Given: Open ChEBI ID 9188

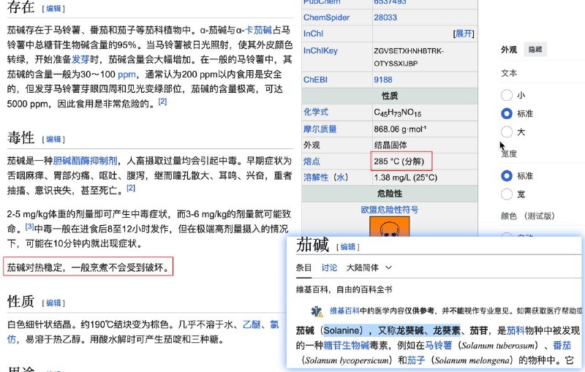Looking at the screenshot, I should 383,80.
